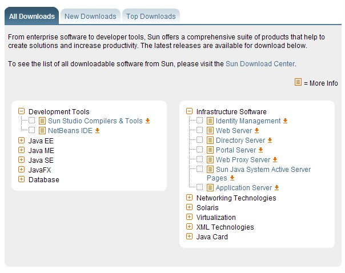Open the Web Proxy Server link
345x273 pixels.
pyautogui.click(x=243, y=159)
